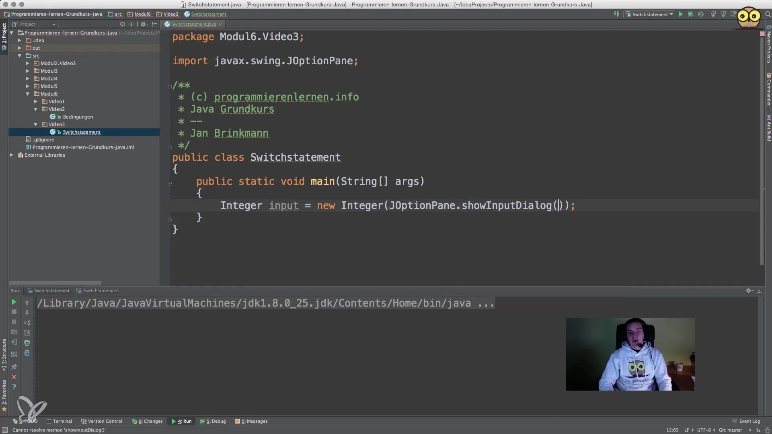Print console output with printer icon
The height and width of the screenshot is (434, 772).
(27, 343)
